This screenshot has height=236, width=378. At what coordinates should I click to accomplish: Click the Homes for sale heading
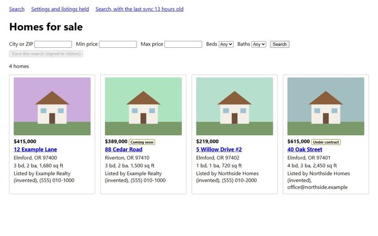click(x=46, y=27)
